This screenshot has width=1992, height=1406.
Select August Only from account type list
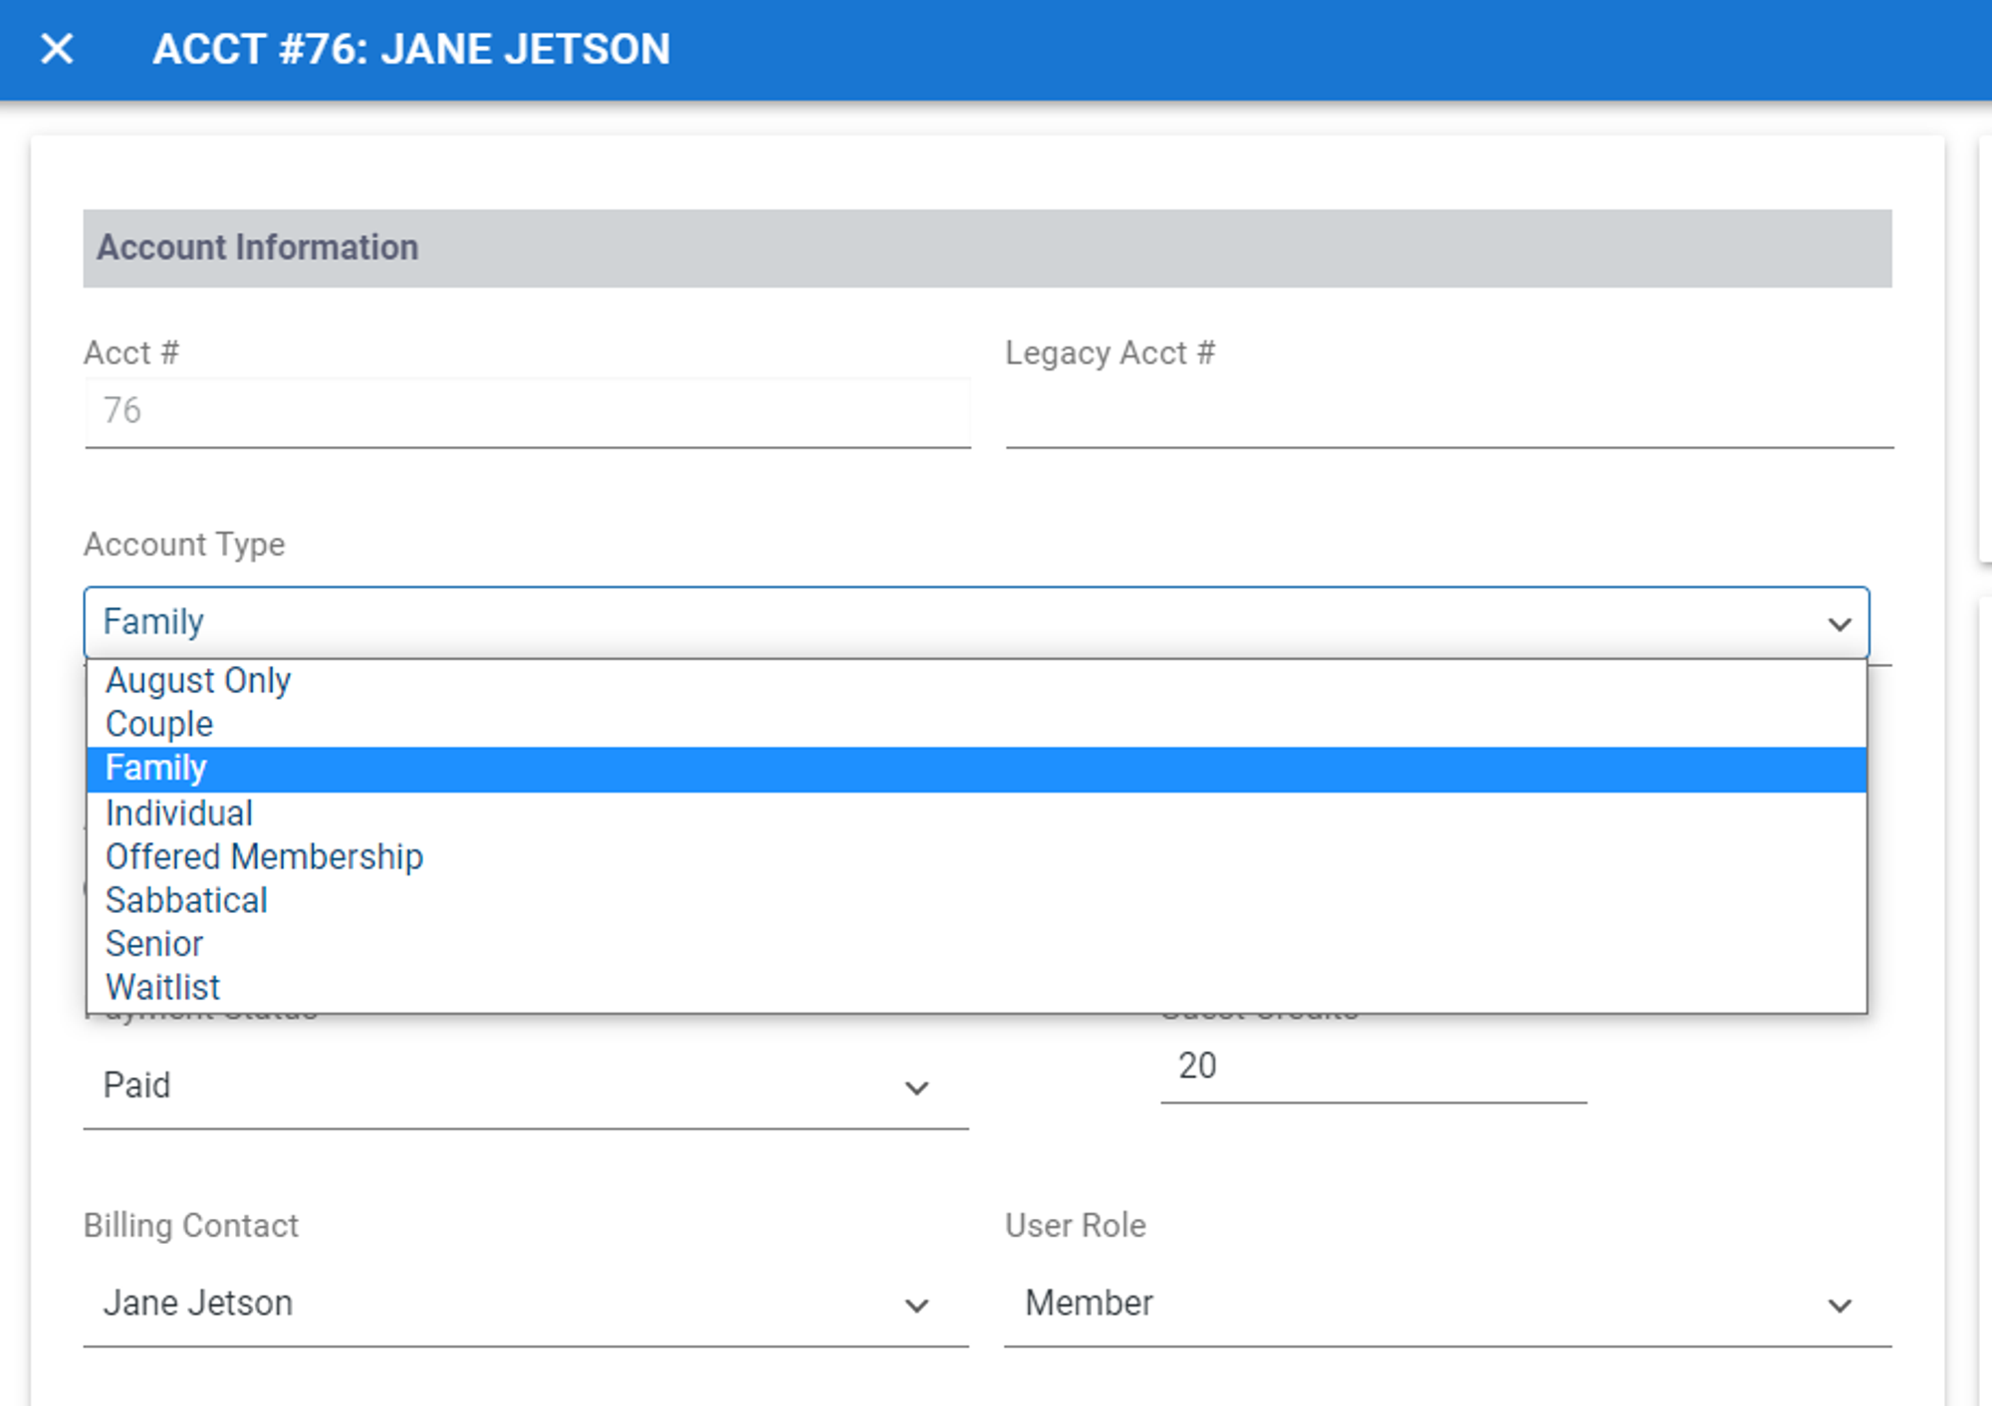click(x=198, y=680)
